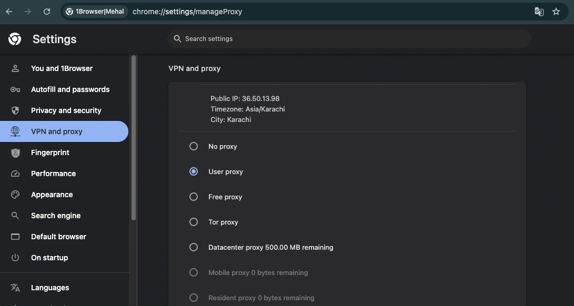Click the Performance gauge icon

click(x=15, y=174)
